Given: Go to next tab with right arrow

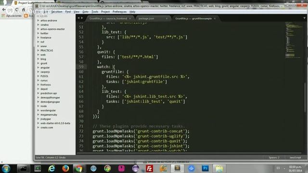Looking at the screenshot, I should pos(82,18).
